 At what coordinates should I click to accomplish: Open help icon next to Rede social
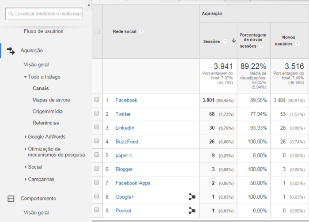coord(141,31)
